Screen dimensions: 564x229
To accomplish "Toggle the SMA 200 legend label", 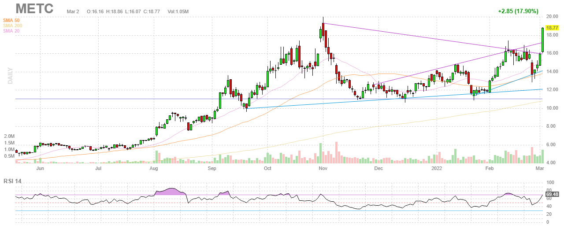I will point(13,26).
